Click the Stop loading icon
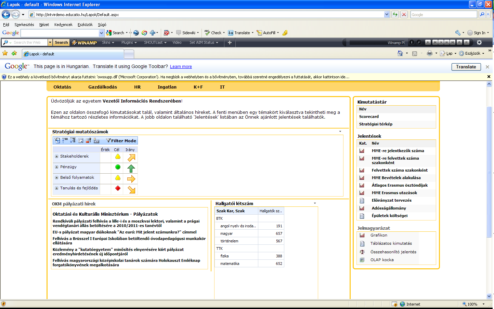Viewport: 494px width, 309px height. point(404,14)
